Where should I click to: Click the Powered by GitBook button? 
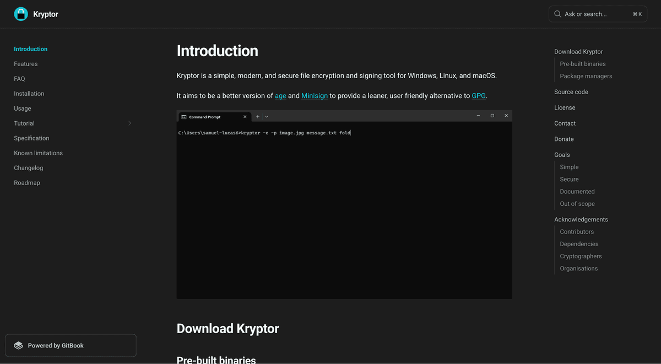[71, 346]
